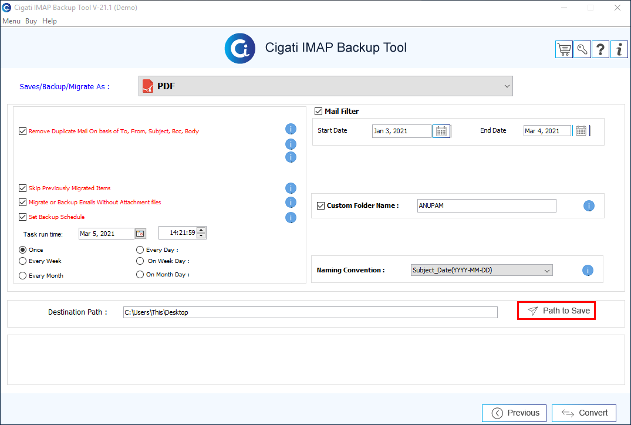Minimize the Cigati IMAP Backup Tool window
631x425 pixels.
pyautogui.click(x=564, y=8)
